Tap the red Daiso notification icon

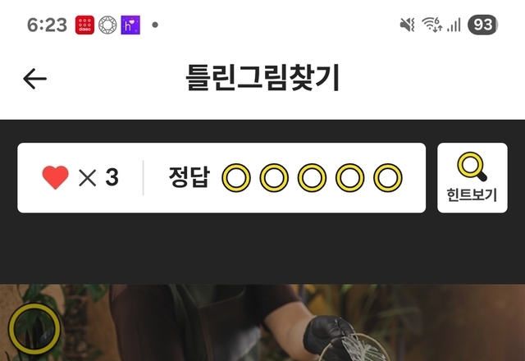pos(84,25)
